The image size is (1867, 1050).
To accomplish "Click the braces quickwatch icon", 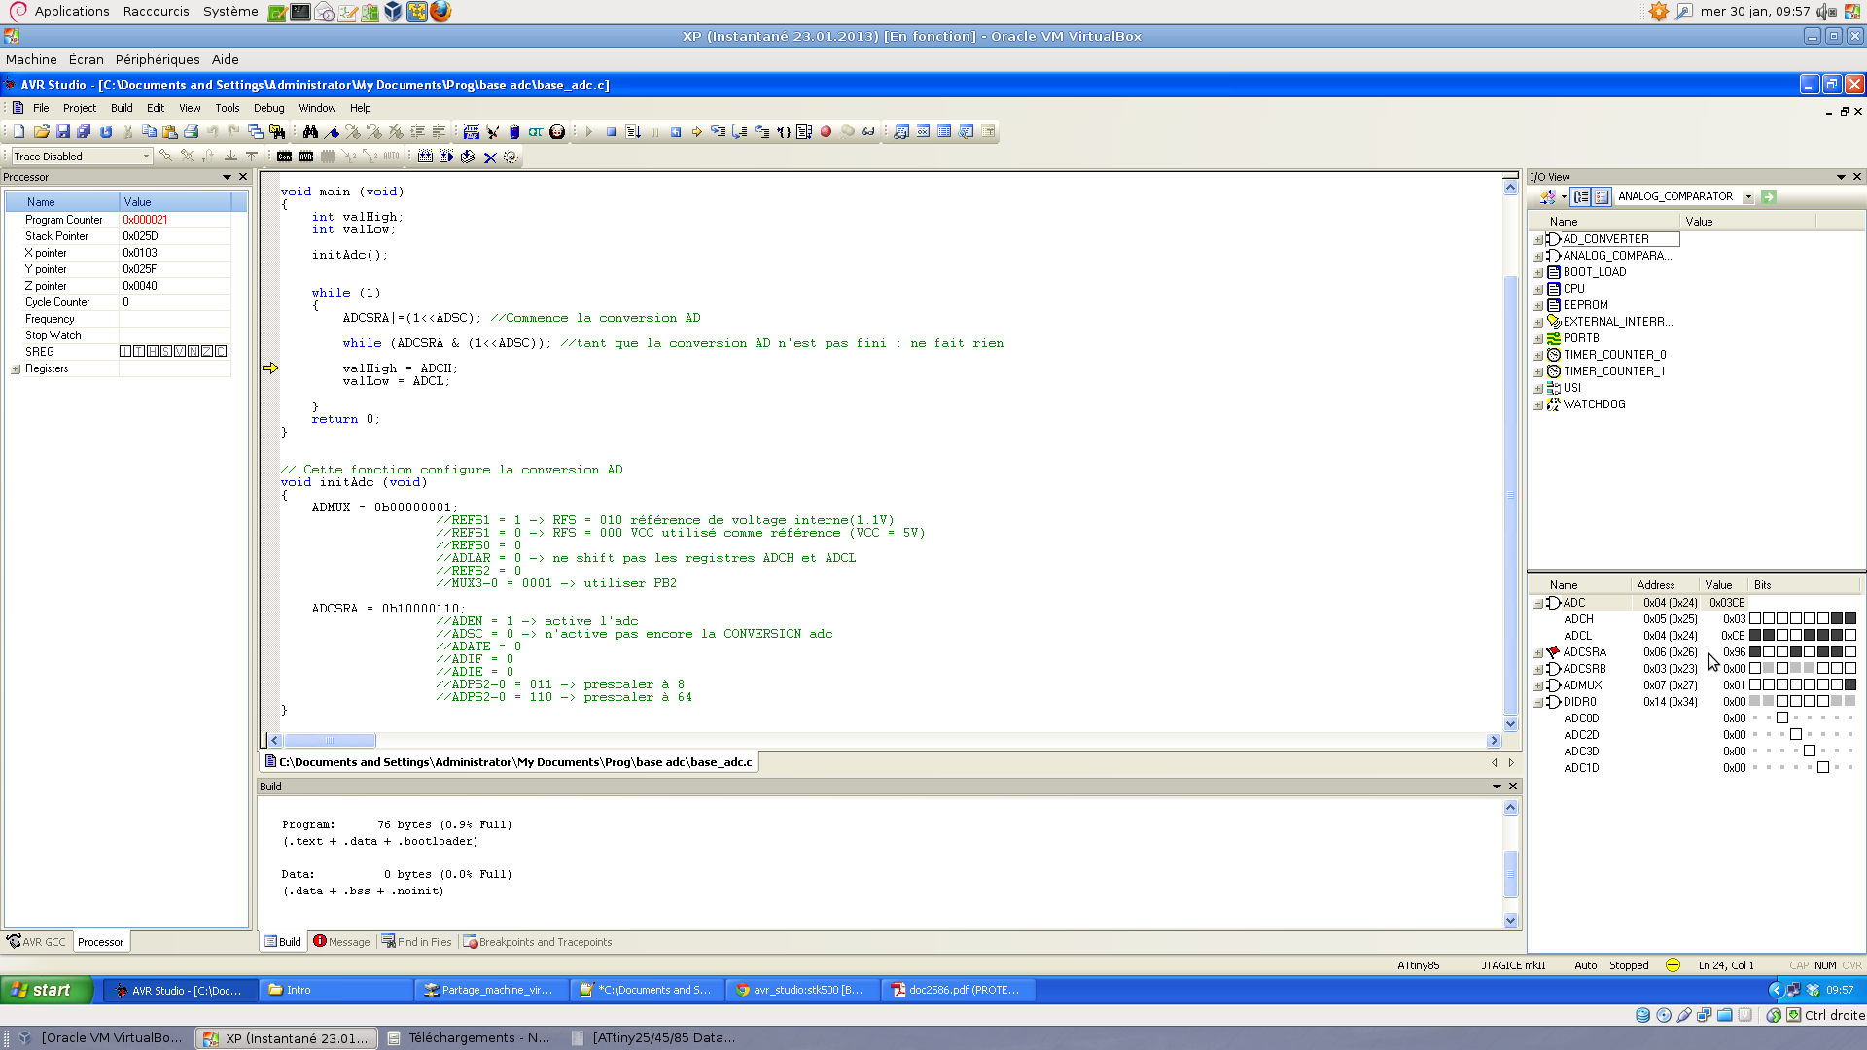I will click(x=784, y=132).
